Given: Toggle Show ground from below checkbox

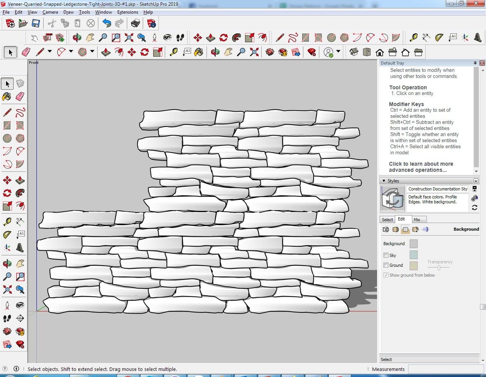Looking at the screenshot, I should [x=386, y=275].
